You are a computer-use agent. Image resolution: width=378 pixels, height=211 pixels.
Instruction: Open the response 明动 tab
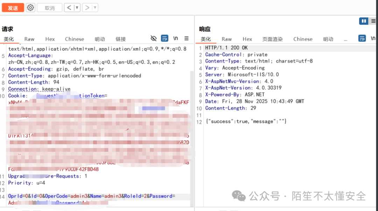click(328, 39)
